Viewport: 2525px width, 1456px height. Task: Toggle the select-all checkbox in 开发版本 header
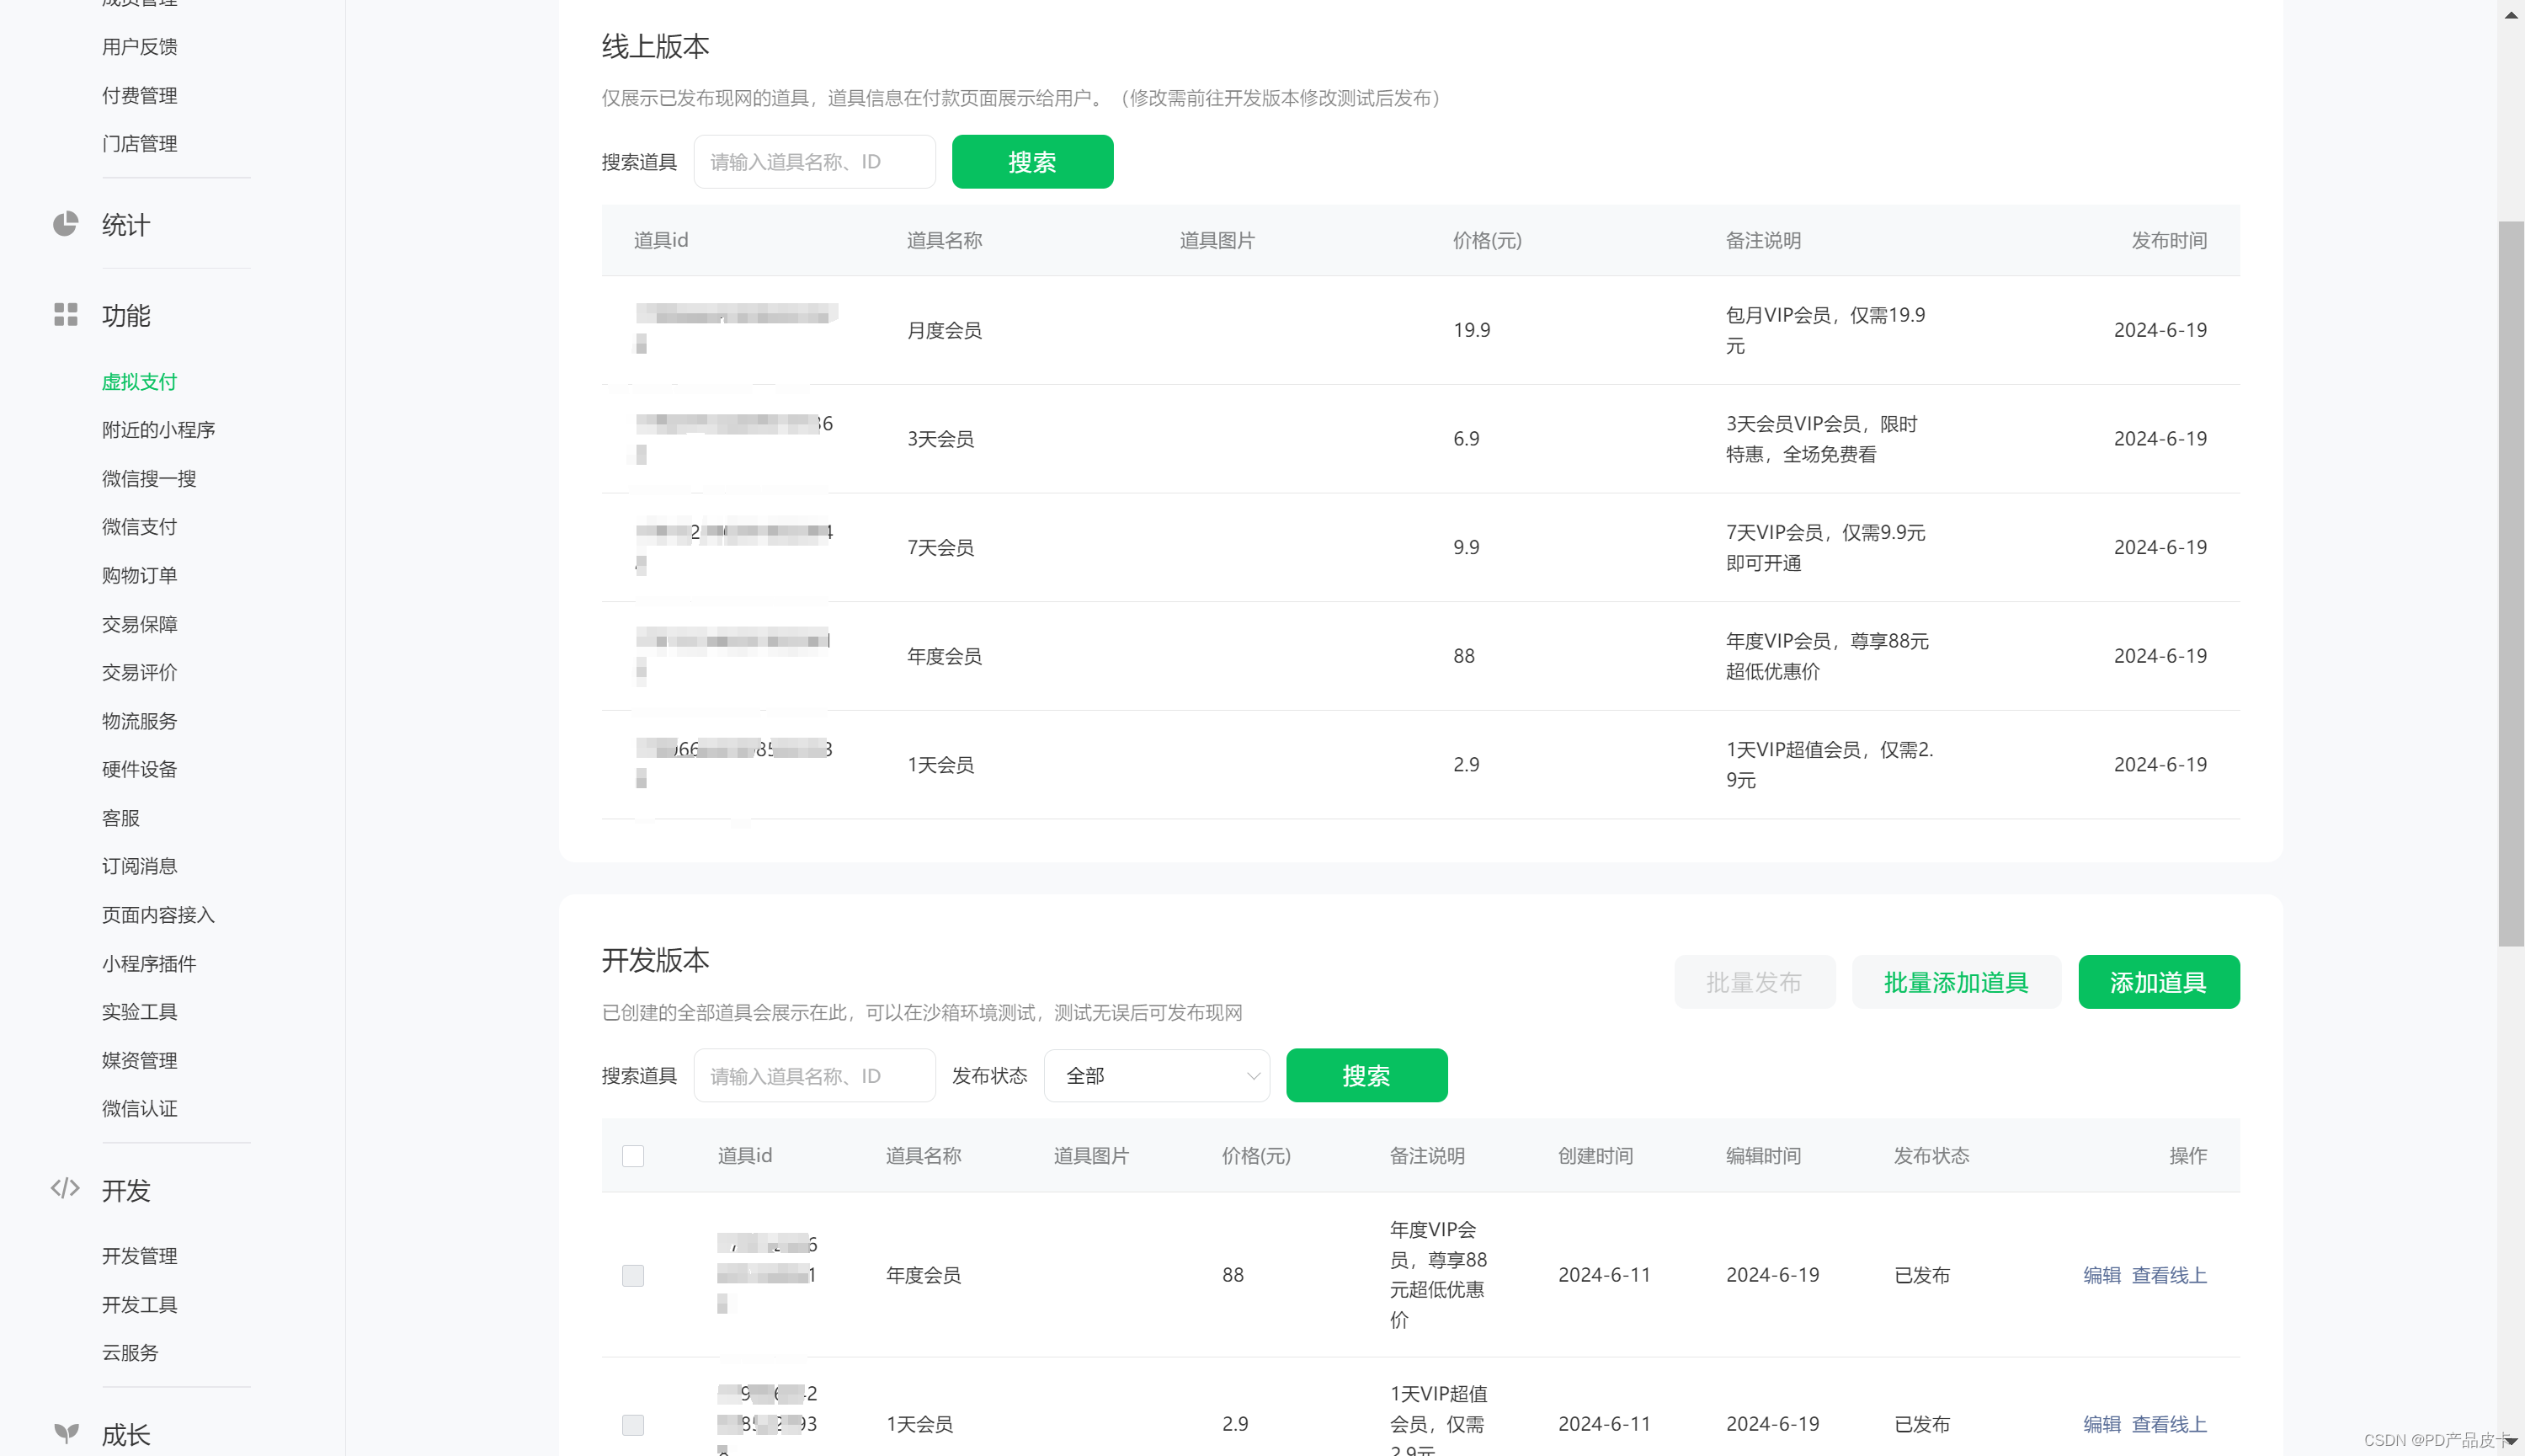(x=633, y=1157)
